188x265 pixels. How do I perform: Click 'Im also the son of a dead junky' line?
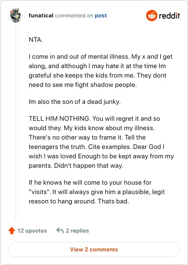tap(75, 102)
